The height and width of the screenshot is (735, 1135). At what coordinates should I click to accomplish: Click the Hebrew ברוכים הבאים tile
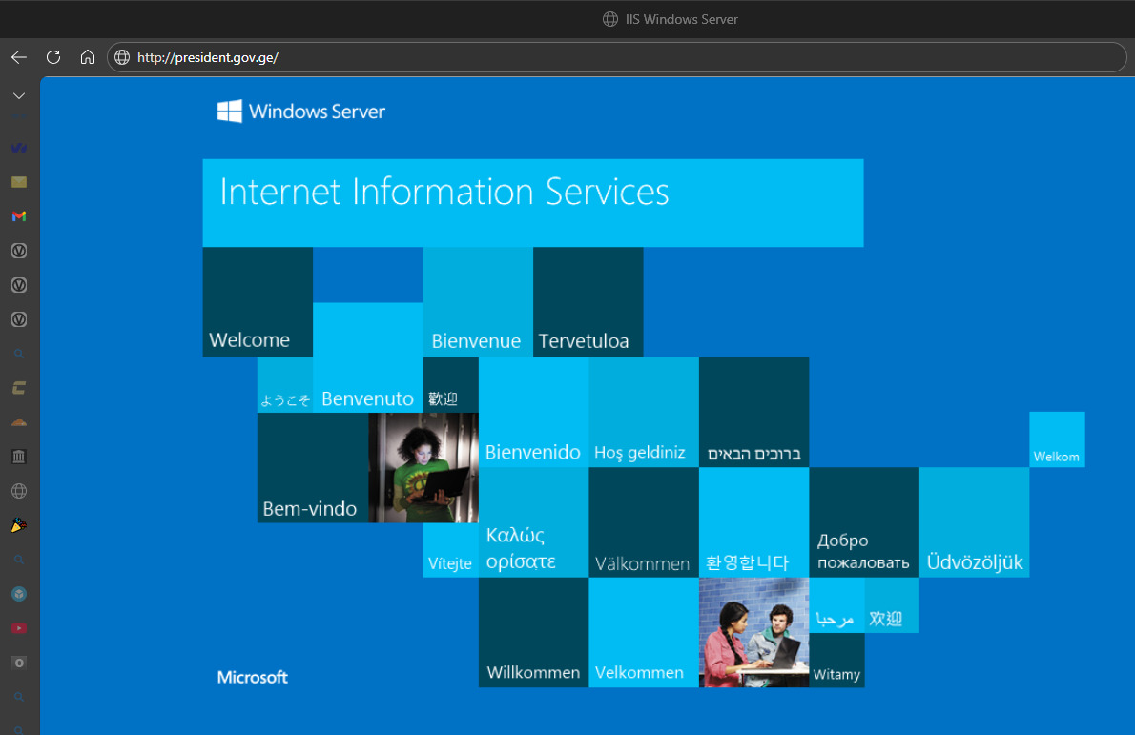(x=754, y=413)
